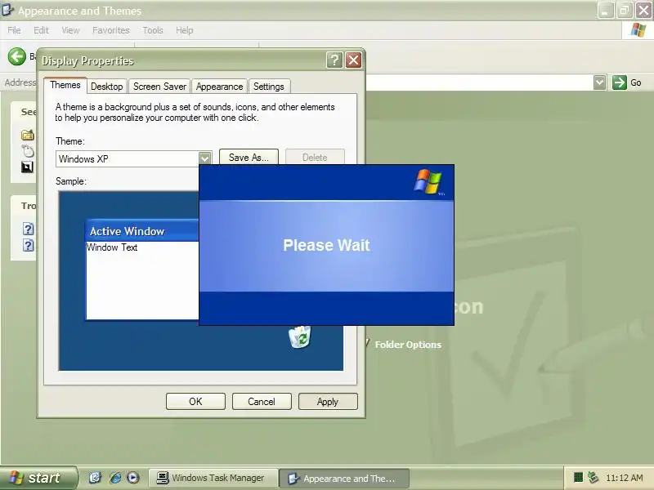Launch Internet Explorer from quick launch
This screenshot has width=654, height=490.
coord(115,478)
